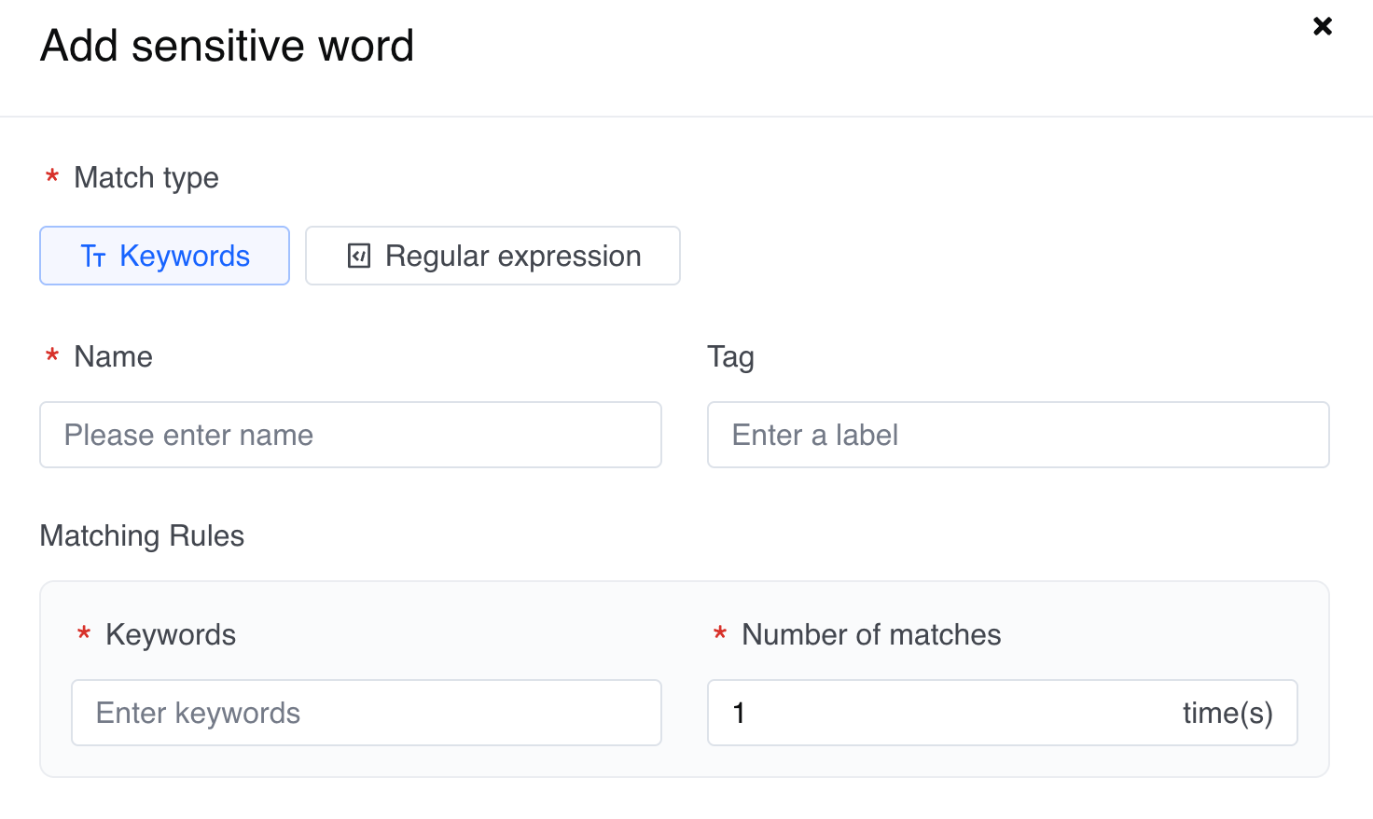The width and height of the screenshot is (1373, 819).
Task: Switch match type to Regular expression
Action: pyautogui.click(x=492, y=256)
